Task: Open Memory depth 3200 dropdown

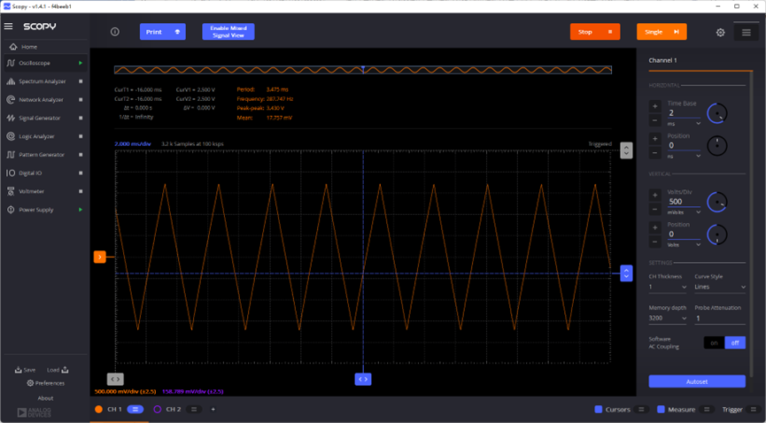Action: click(x=668, y=318)
